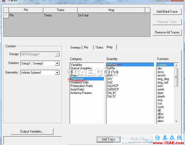Image resolution: width=185 pixels, height=145 pixels.
Task: Select DirPhi quantity
Action: coord(130,68)
